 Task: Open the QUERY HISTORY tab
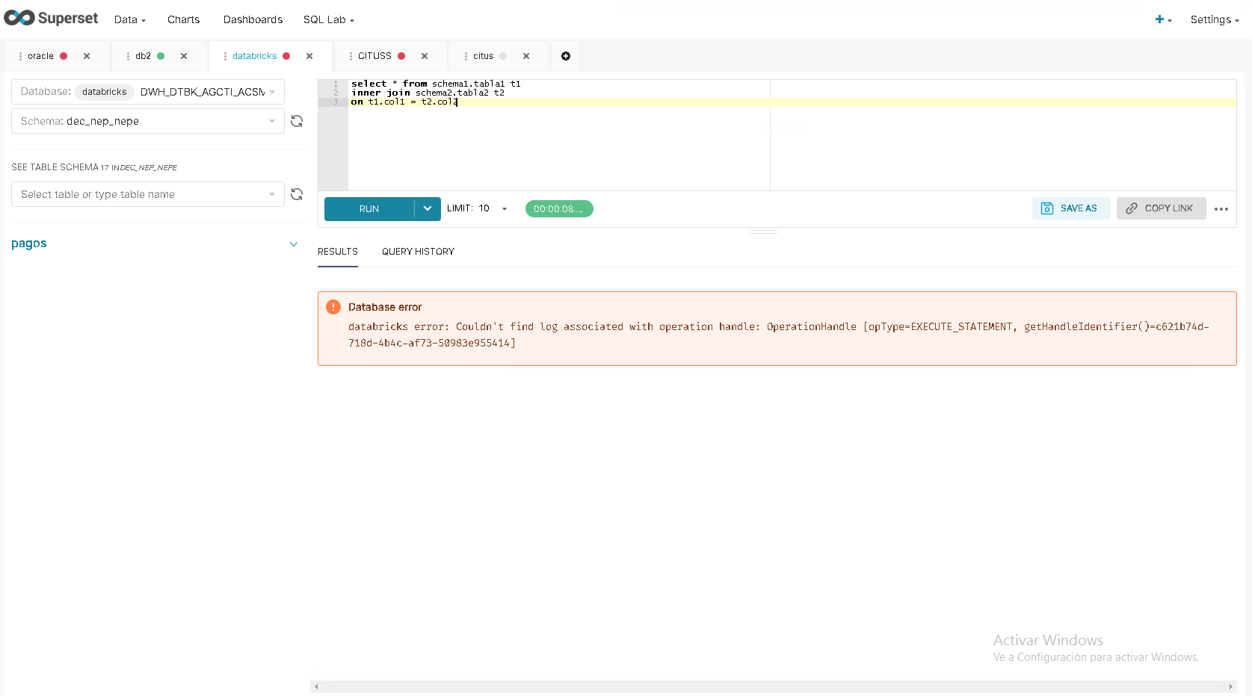pyautogui.click(x=418, y=252)
